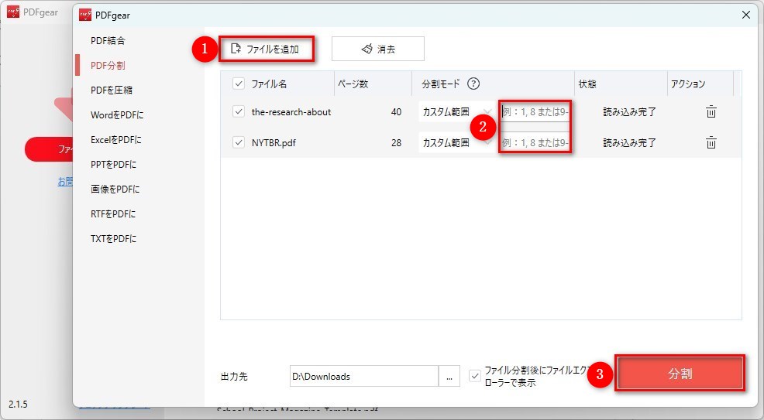The width and height of the screenshot is (764, 420).
Task: Click page count 28 in the table
Action: pos(396,142)
